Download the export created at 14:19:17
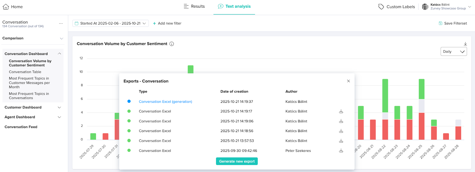Viewport: 475px width, 172px height. 341,111
